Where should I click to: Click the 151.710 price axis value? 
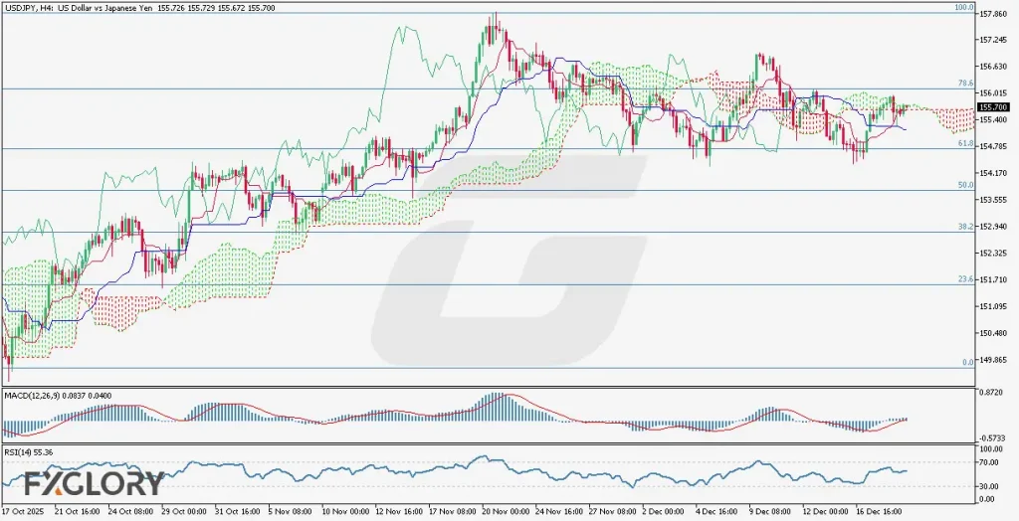(992, 279)
